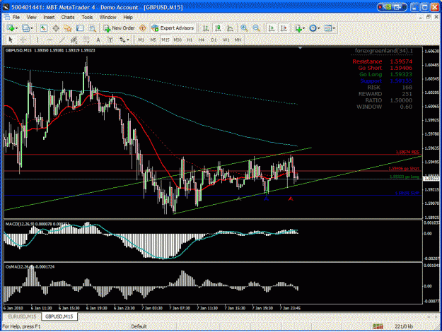Toggle the Terminal window icon

coord(80,28)
